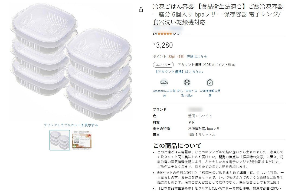
Task: Click the safety and security badge icon
Action: tap(187, 82)
